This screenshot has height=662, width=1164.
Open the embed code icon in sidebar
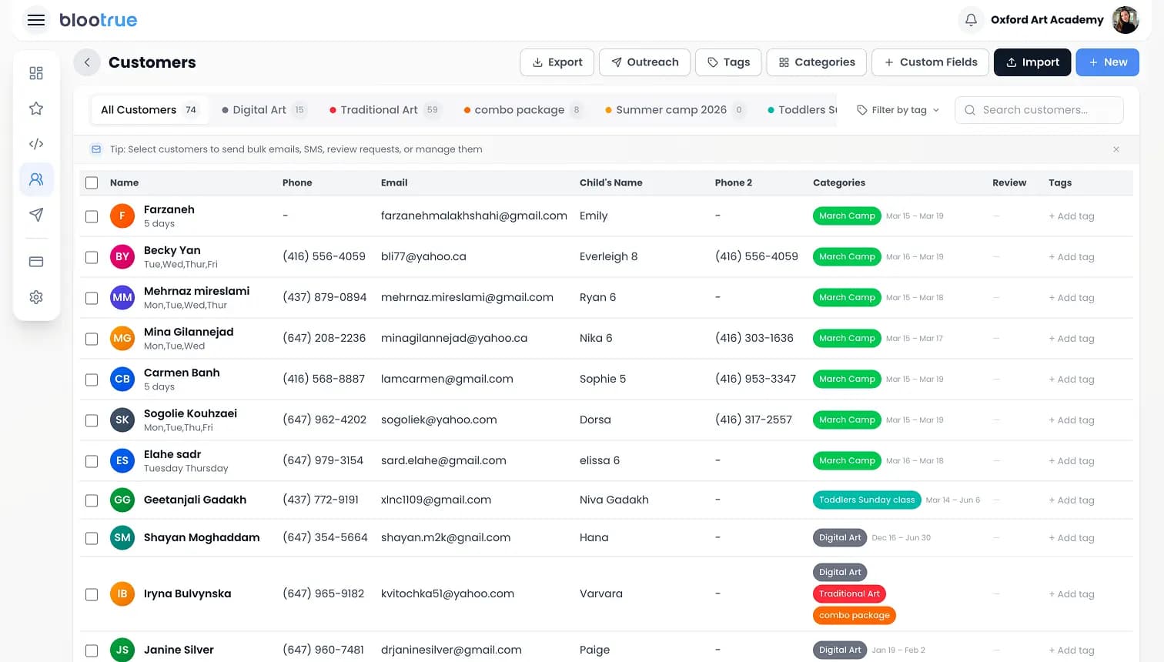tap(35, 143)
